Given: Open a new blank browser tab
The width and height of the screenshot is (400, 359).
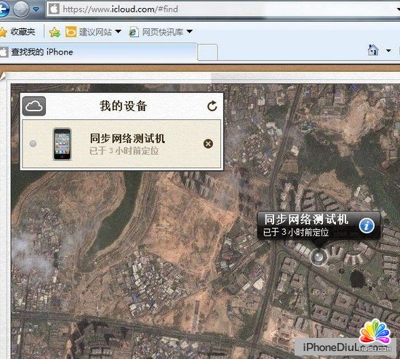Looking at the screenshot, I should (x=207, y=52).
